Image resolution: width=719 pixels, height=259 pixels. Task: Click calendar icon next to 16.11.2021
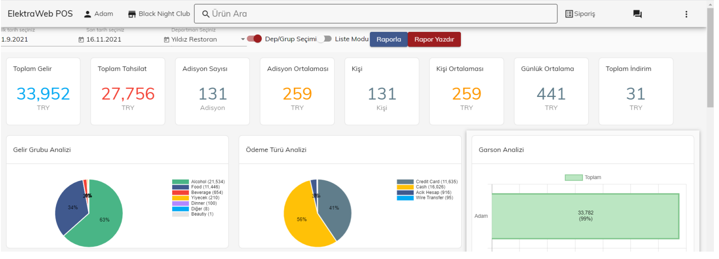point(81,40)
